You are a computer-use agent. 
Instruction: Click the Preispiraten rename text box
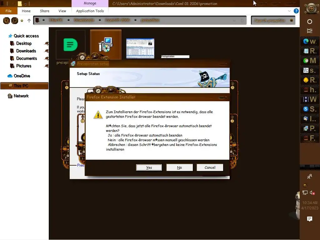[x=175, y=57]
